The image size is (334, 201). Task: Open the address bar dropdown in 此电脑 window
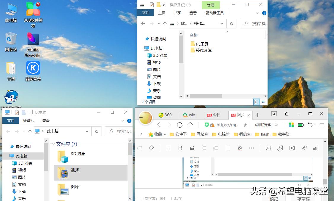(x=87, y=131)
